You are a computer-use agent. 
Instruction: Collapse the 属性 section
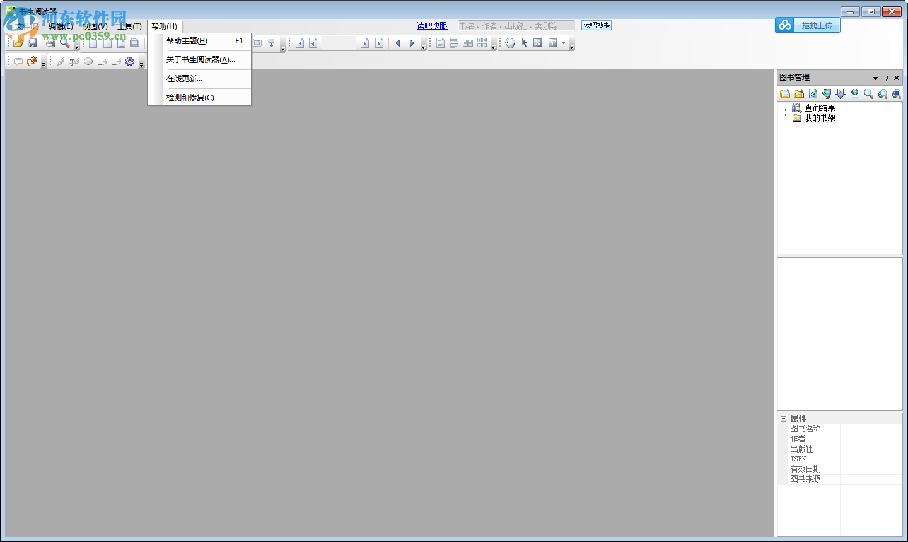pos(783,418)
